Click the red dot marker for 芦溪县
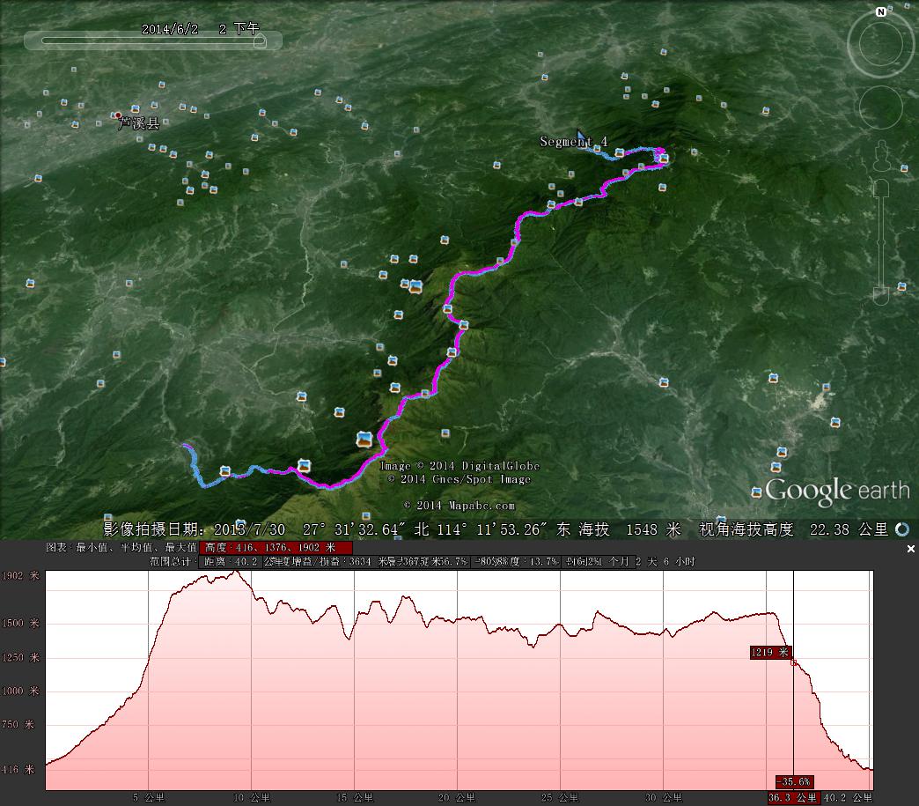The height and width of the screenshot is (806, 919). [117, 115]
